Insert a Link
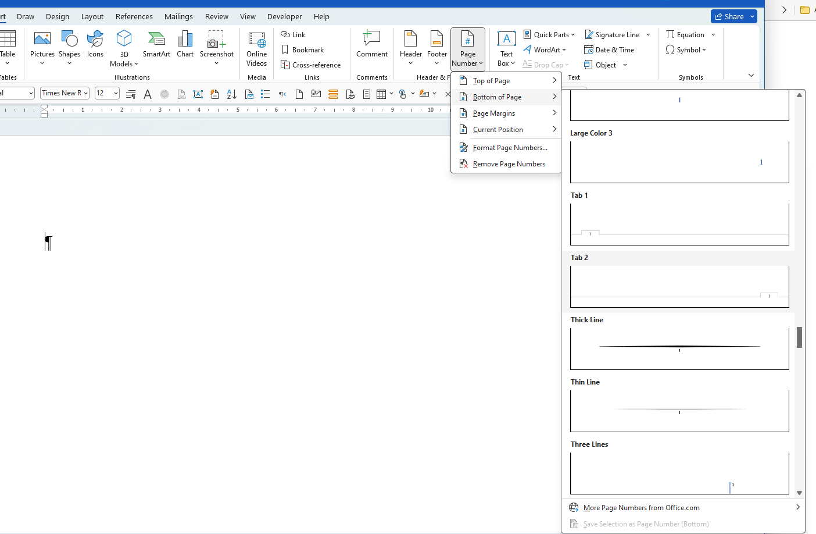The image size is (816, 534). 293,35
